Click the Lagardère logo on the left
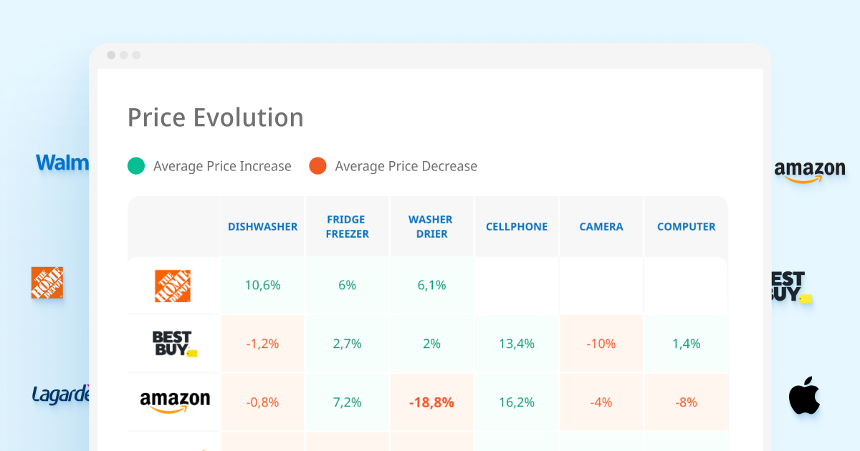Screen dimensions: 860x451 (62, 394)
